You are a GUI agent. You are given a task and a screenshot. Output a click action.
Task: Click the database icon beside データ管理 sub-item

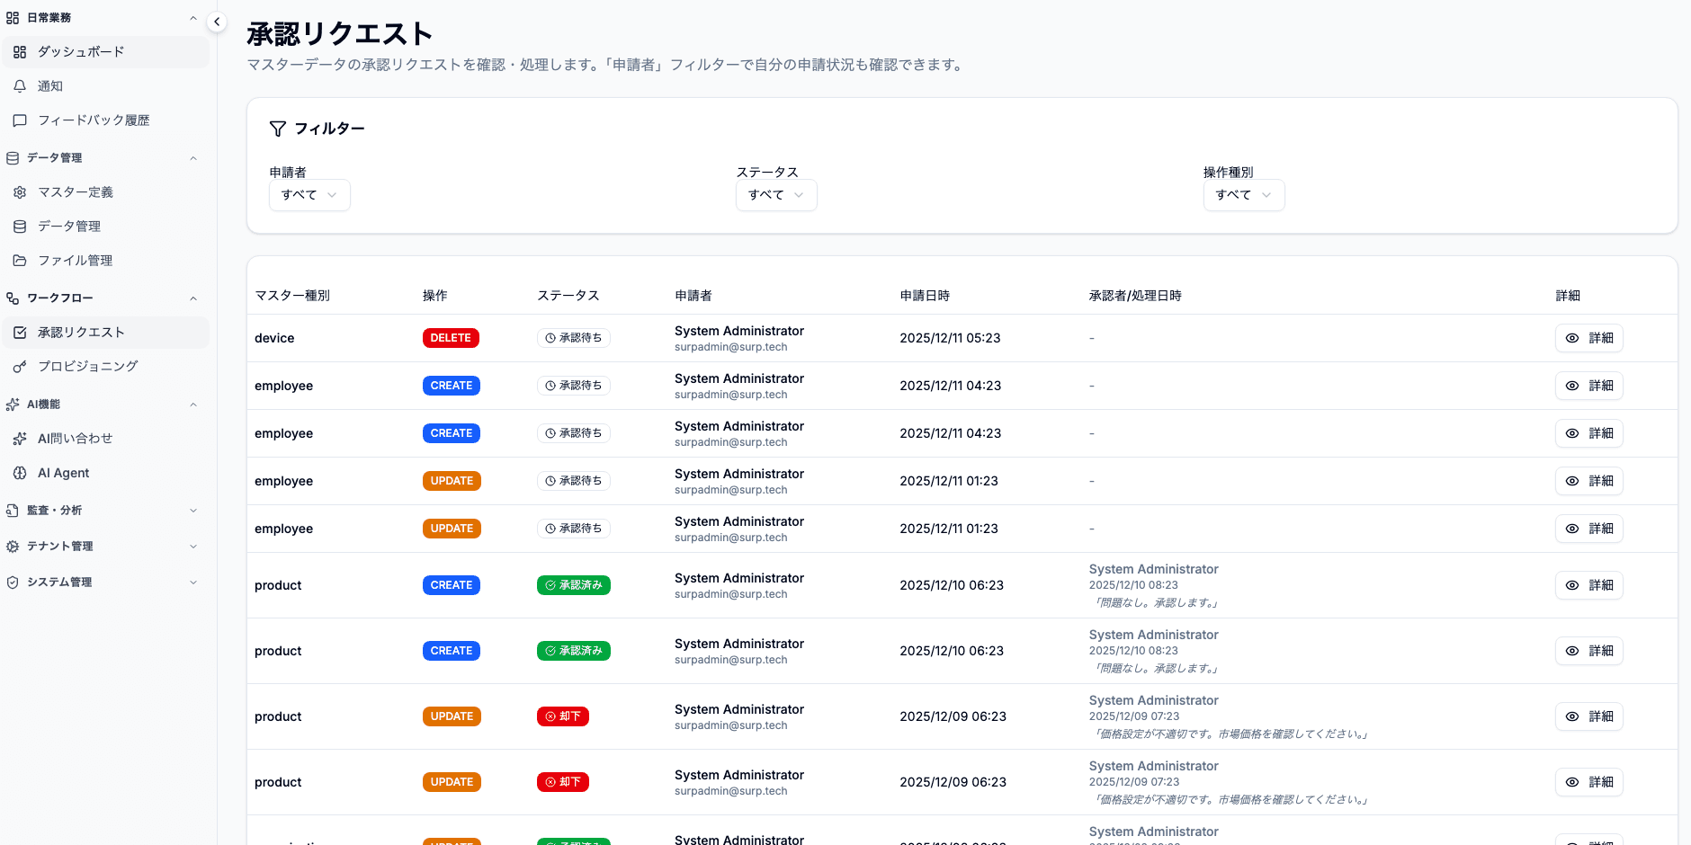pos(20,227)
